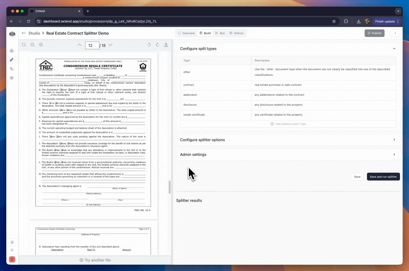Switch to the Run tab

[x=220, y=33]
